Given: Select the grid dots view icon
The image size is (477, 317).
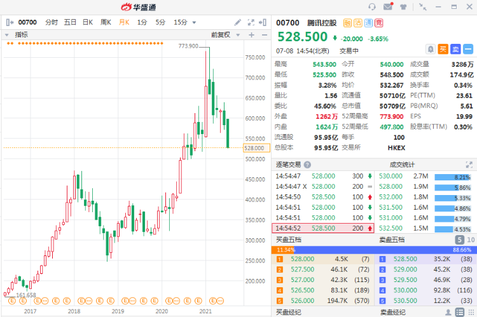Looking at the screenshot, I should pyautogui.click(x=471, y=312).
